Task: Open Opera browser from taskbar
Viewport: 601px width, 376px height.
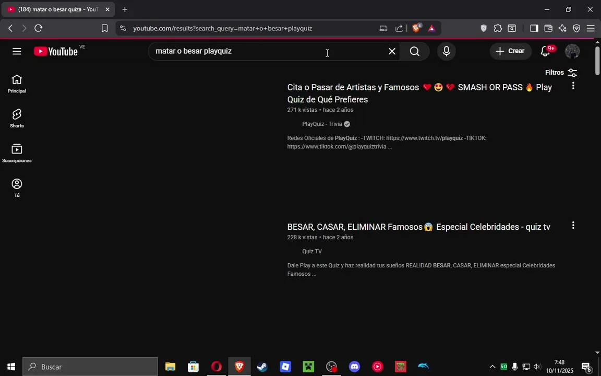Action: coord(216,367)
